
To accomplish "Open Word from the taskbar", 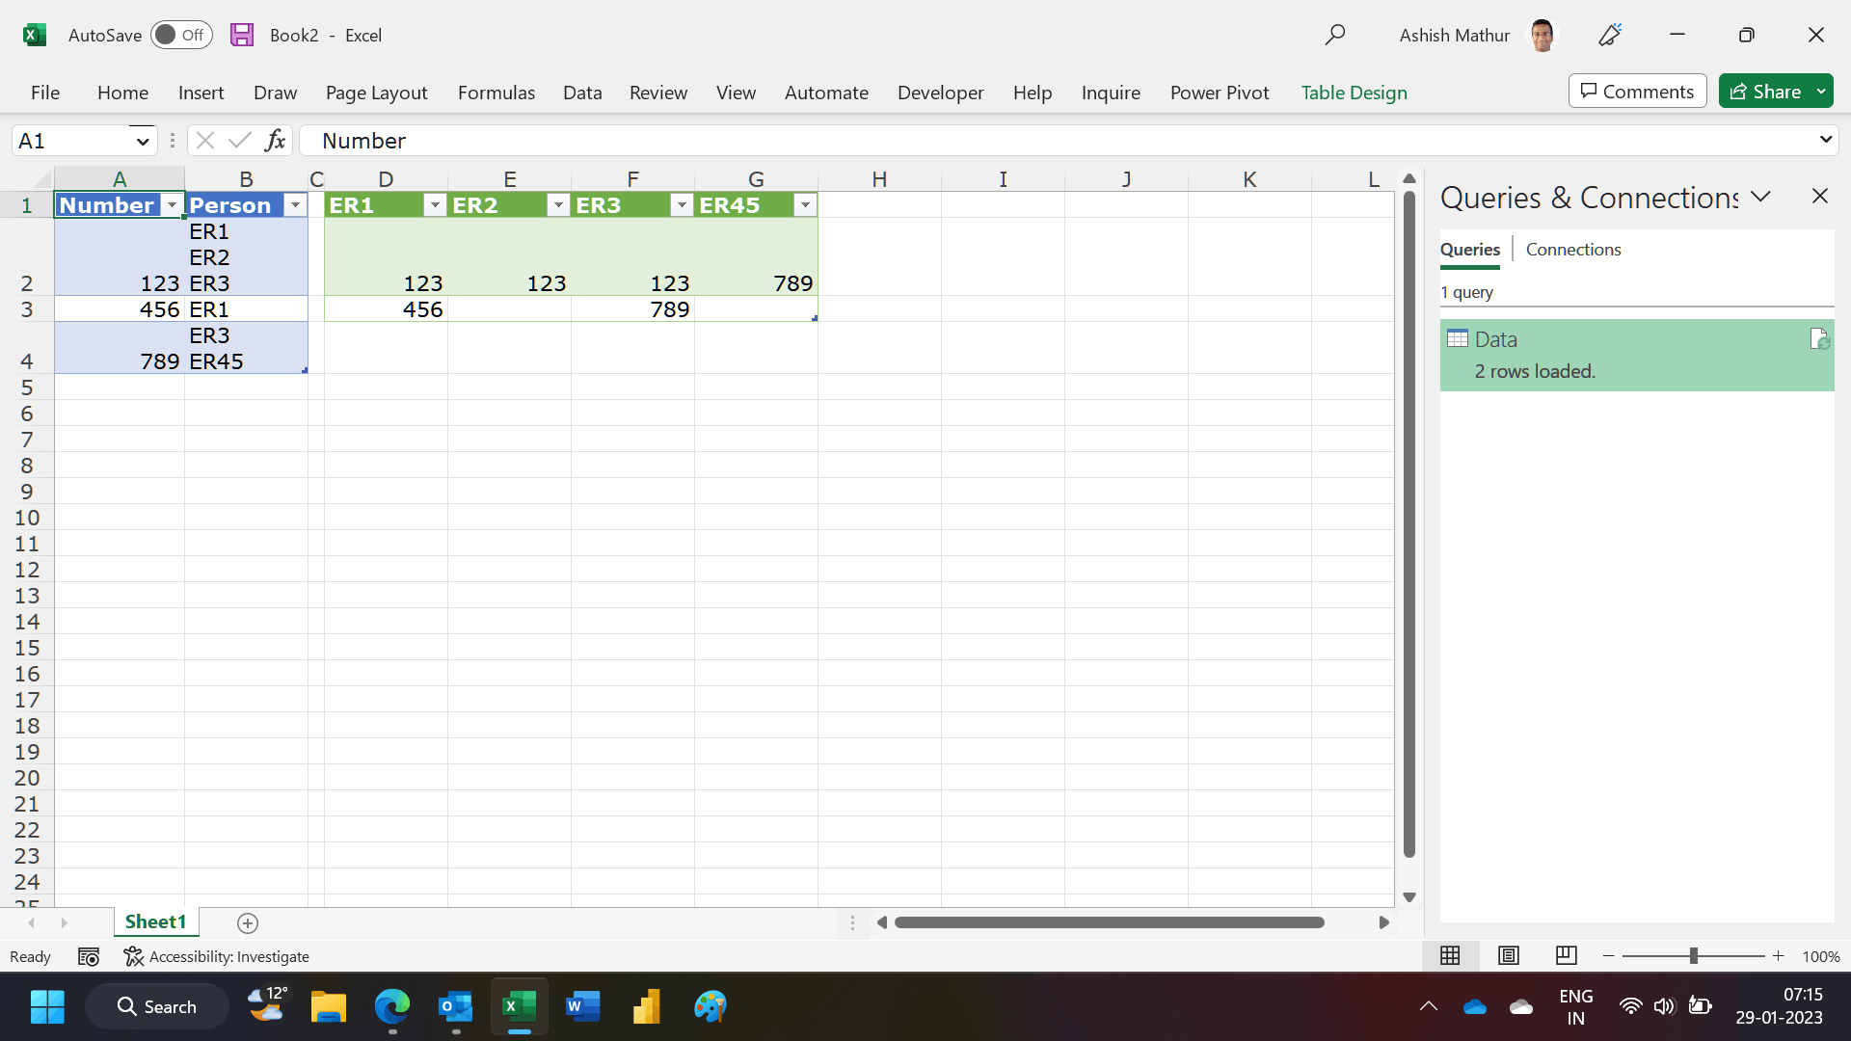I will point(582,1006).
